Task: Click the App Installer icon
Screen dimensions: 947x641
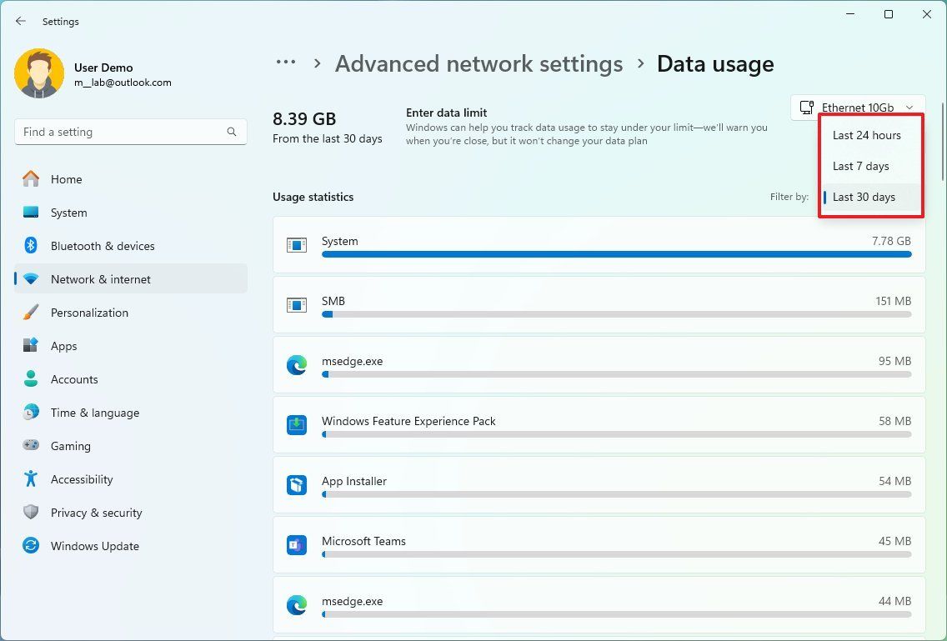Action: coord(297,484)
